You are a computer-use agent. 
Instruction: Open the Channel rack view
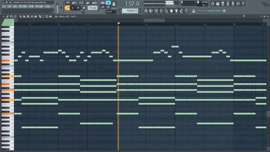point(156,11)
